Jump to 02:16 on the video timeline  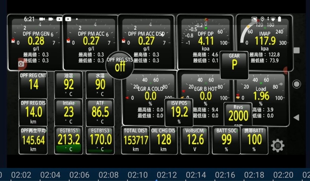pyautogui.click(x=225, y=175)
